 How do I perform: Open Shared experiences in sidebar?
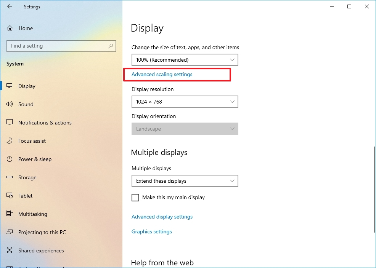coord(41,250)
